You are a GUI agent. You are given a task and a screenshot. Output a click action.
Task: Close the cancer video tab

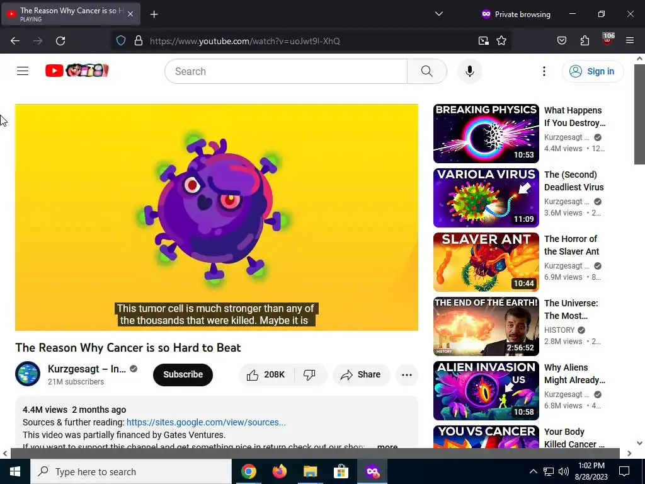point(130,14)
